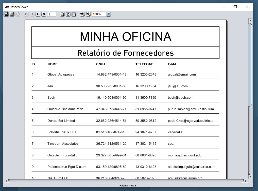
Task: Click the CNPJ column header
Action: click(x=100, y=64)
